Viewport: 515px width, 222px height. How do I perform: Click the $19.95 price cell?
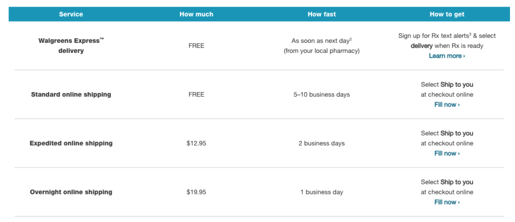coord(197,192)
